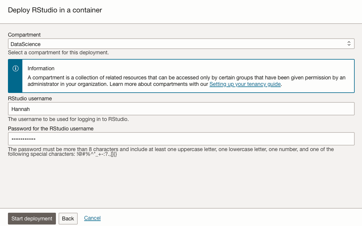
Task: Click the 'Select a compartment for this deployment' hint
Action: (58, 53)
